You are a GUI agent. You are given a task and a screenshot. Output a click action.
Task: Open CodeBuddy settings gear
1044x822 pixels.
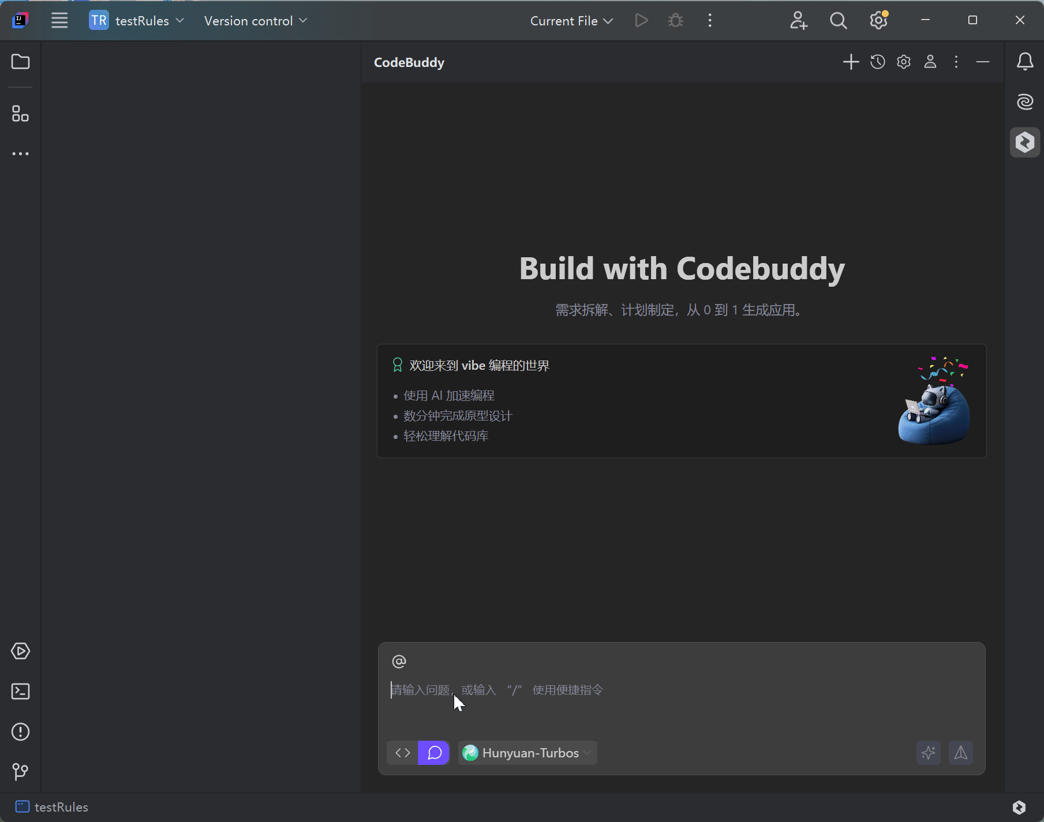(x=904, y=62)
